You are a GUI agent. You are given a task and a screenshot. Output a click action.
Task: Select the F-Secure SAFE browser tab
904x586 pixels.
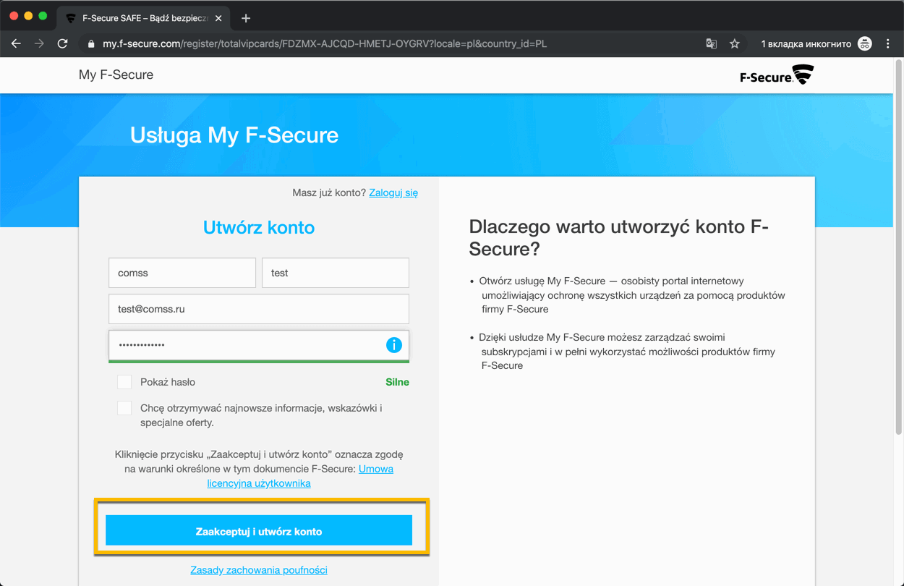137,17
